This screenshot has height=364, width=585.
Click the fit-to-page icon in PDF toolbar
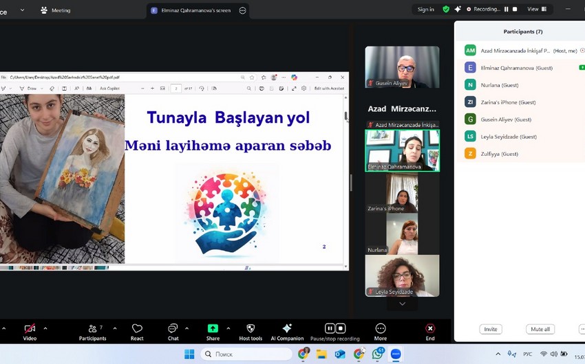[162, 89]
